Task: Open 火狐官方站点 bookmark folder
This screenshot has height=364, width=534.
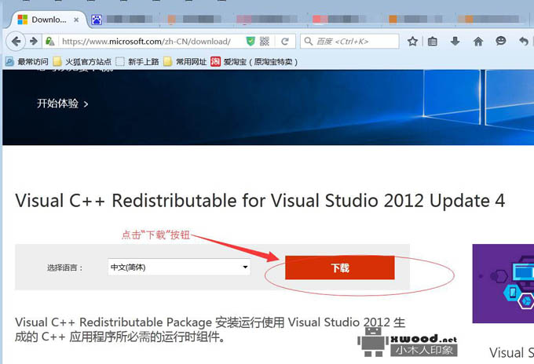Action: 82,61
